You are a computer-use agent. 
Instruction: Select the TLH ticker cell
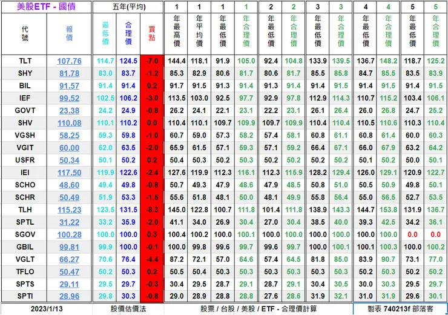25,210
